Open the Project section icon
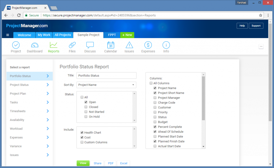 pyautogui.click(x=16, y=47)
